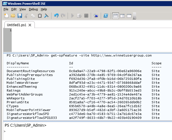Click SignaturesWorkflowSPD1033 feature name
The height and width of the screenshot is (140, 172).
(x=32, y=118)
